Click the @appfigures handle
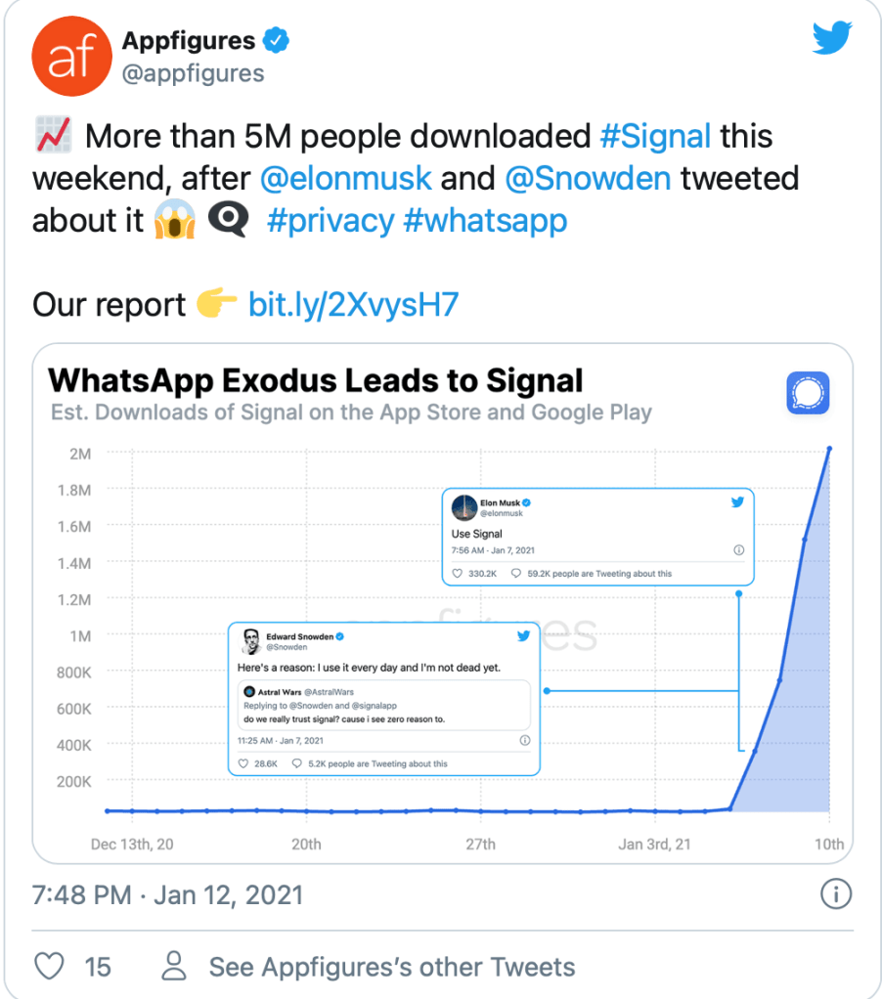 pyautogui.click(x=193, y=72)
